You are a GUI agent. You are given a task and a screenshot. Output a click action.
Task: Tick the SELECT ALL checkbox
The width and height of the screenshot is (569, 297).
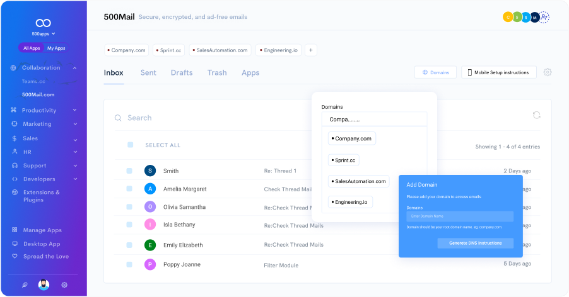(x=131, y=145)
